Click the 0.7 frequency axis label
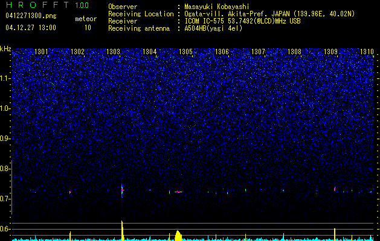Image resolution: width=380 pixels, height=241 pixels. tap(5, 199)
